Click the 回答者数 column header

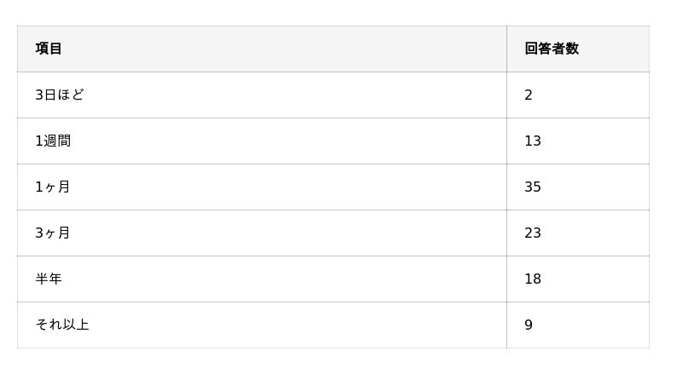[552, 49]
